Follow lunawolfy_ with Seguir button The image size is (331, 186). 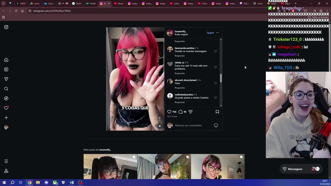pos(210,33)
